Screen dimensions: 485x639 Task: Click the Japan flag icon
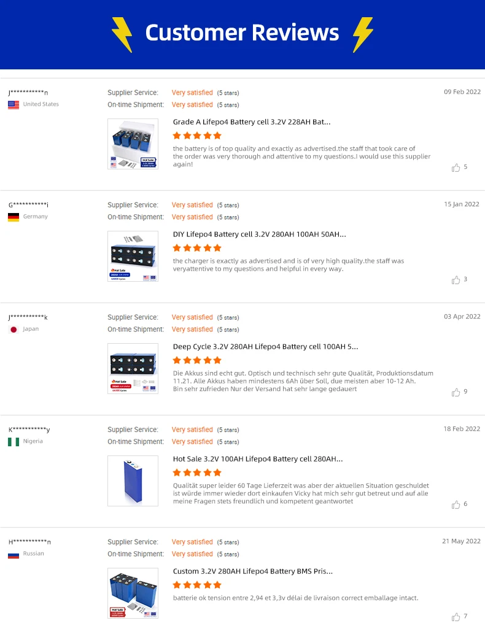14,330
